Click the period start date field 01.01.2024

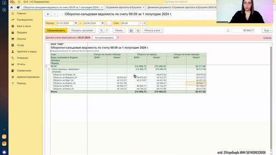point(65,23)
